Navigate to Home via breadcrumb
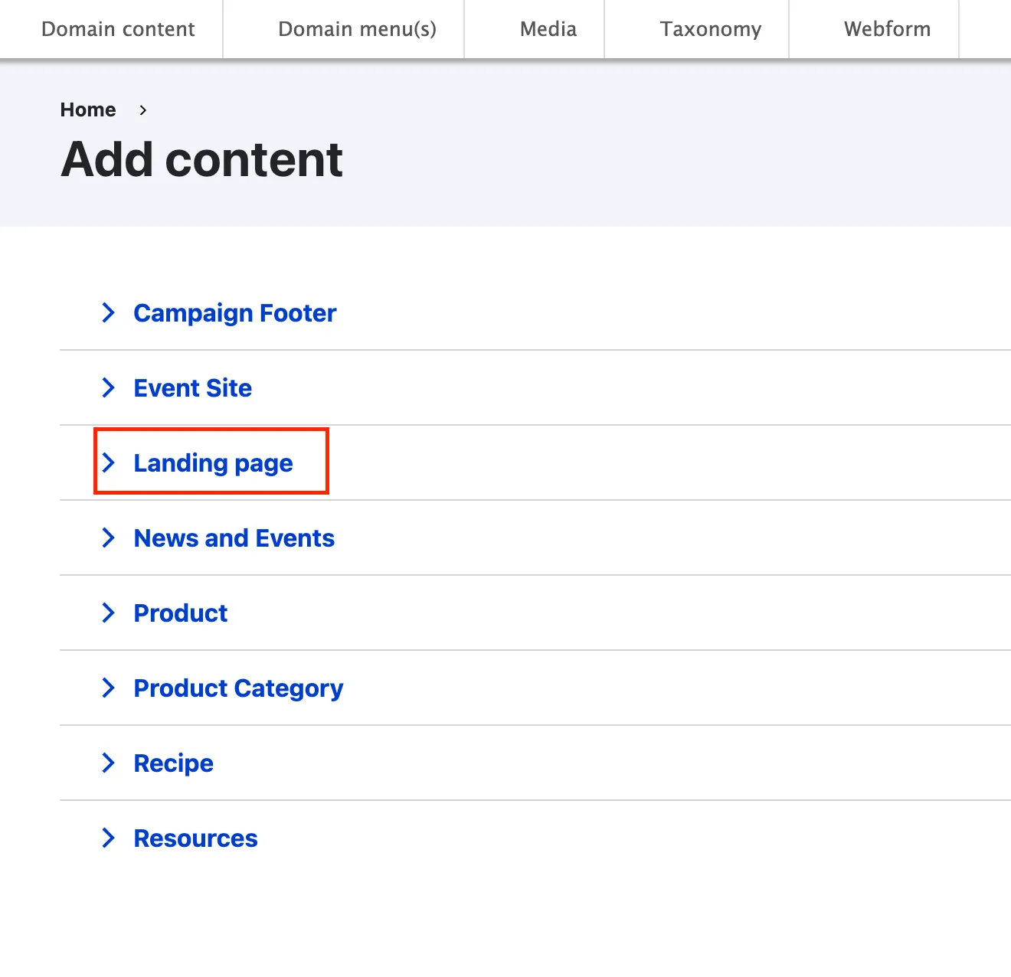 pos(88,109)
